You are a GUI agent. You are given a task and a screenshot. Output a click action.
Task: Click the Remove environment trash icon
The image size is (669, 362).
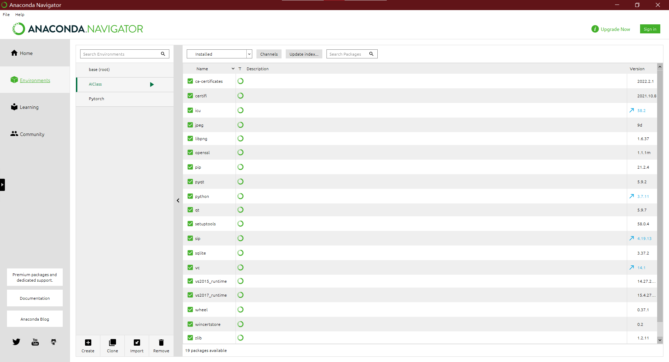click(x=161, y=343)
